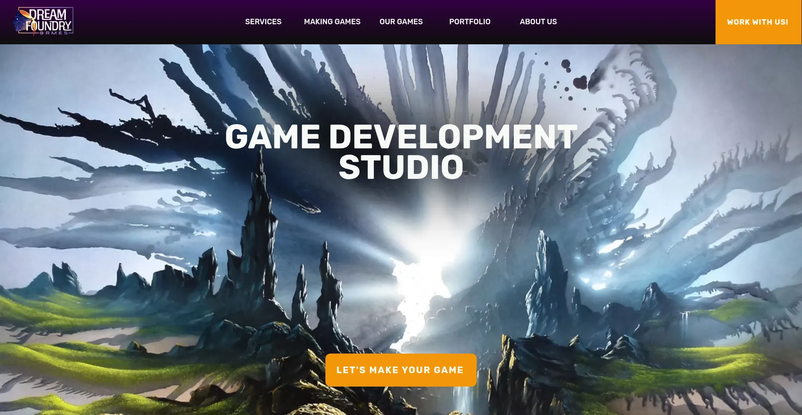The height and width of the screenshot is (415, 802).
Task: Expand the Our Games navigation menu
Action: 401,21
